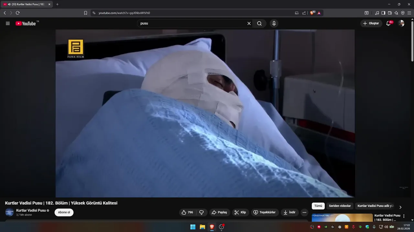Toggle the browser sidebar panel
Viewport: 414px width, 232px height.
coord(383,13)
